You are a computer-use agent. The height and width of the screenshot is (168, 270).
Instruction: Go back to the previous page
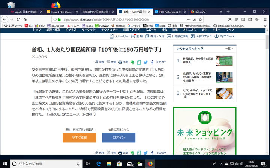point(4,19)
